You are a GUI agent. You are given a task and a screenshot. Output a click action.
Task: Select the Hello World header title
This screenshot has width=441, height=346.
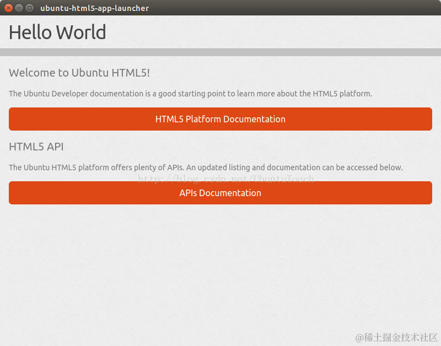57,32
